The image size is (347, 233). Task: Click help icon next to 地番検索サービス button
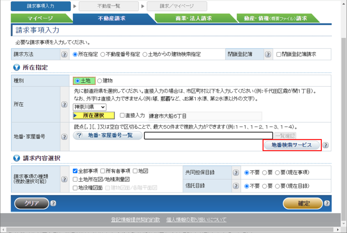pos(325,145)
